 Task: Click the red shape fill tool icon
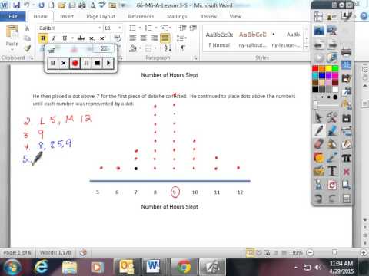(318, 158)
